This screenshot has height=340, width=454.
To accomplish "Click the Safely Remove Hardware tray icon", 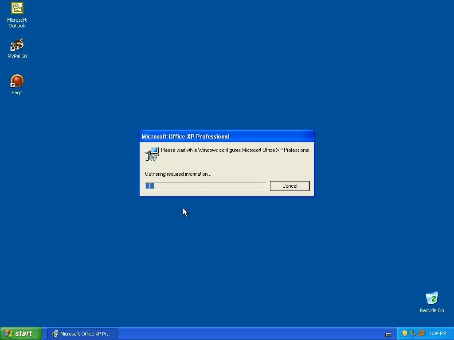I will point(413,334).
